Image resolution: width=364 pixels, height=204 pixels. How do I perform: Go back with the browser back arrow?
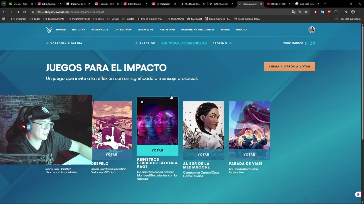tap(4, 12)
